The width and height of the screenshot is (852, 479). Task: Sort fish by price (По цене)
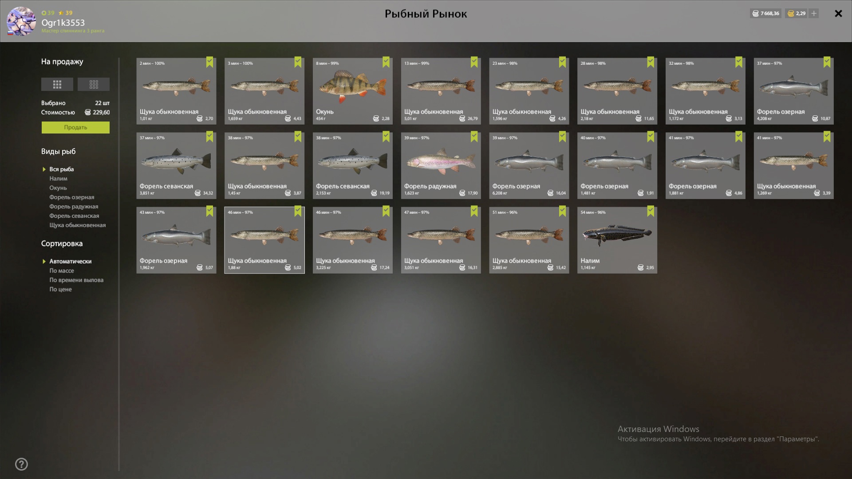point(60,290)
